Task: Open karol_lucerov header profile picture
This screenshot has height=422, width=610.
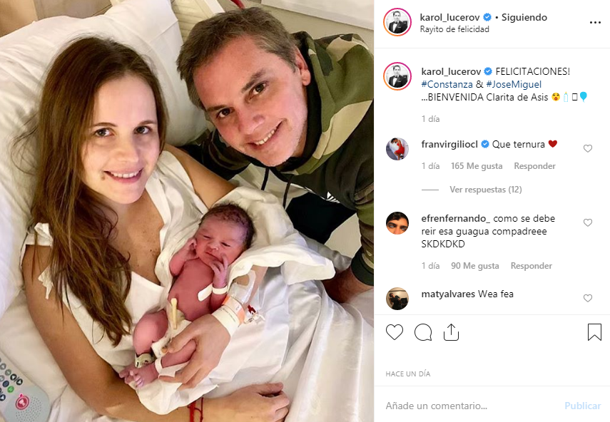Action: 397,22
